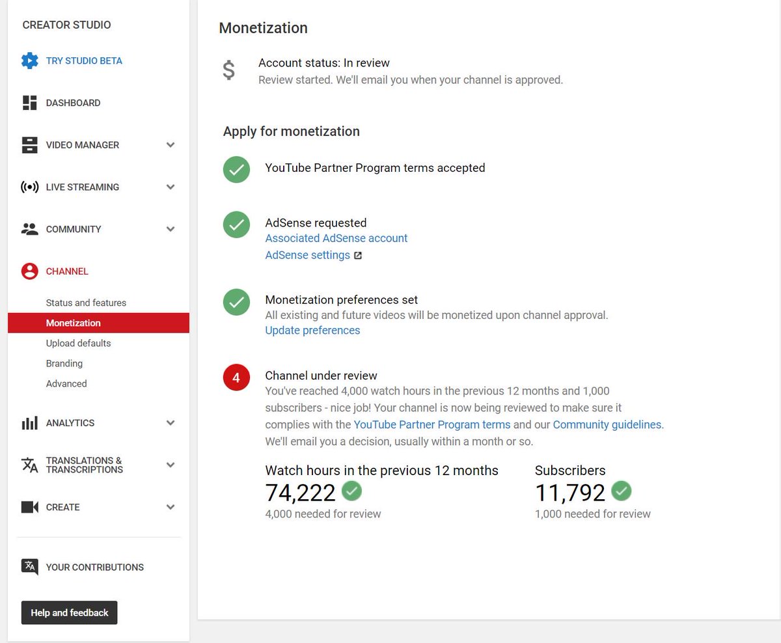Image resolution: width=781 pixels, height=643 pixels.
Task: Click the red Channel person icon
Action: 29,271
